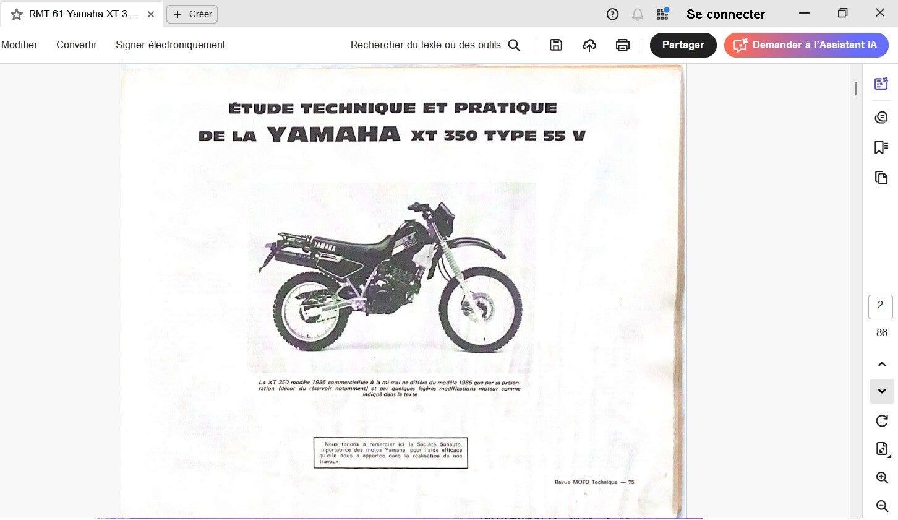Click the Yamaha XT 350 motorcycle photo

pyautogui.click(x=391, y=276)
